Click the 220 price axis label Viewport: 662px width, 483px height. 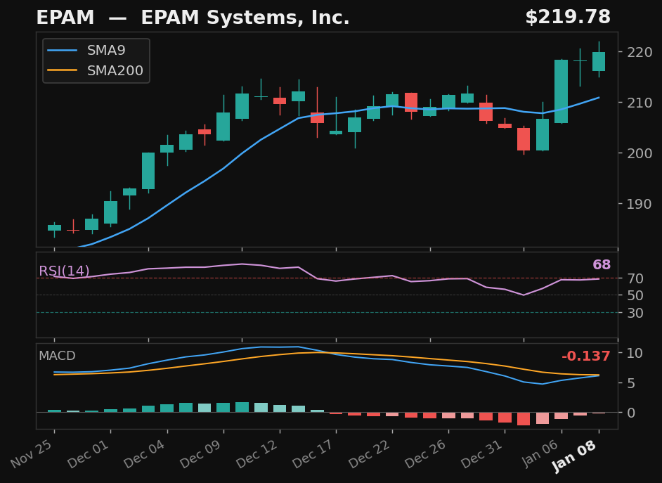point(640,52)
